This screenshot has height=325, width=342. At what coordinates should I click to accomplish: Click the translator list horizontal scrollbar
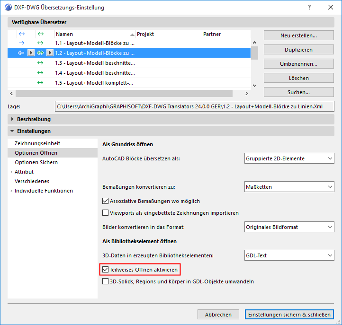[124, 94]
